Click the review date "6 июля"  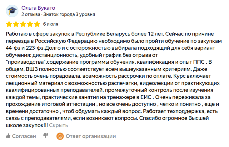[51, 24]
